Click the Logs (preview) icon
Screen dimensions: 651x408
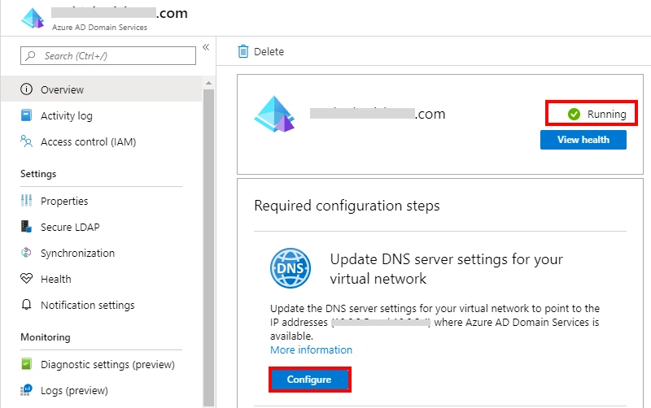[26, 390]
